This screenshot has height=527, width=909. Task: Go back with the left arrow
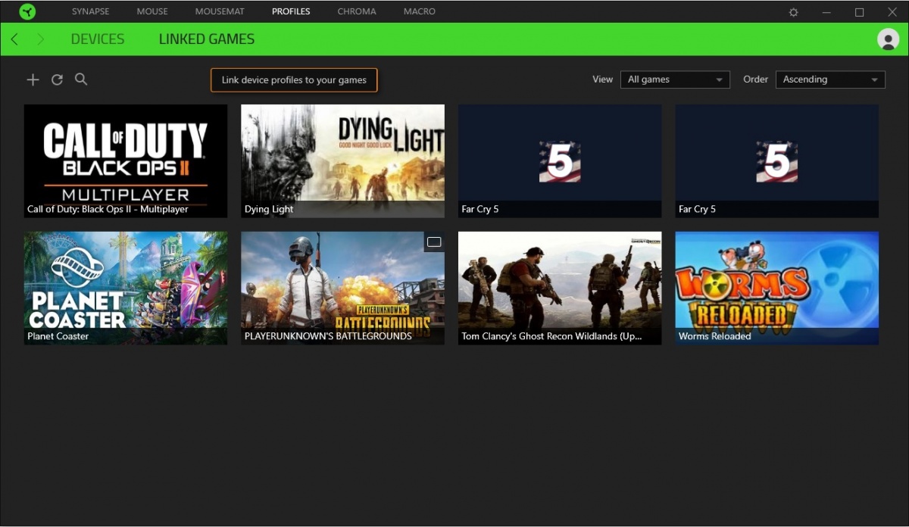(x=14, y=39)
